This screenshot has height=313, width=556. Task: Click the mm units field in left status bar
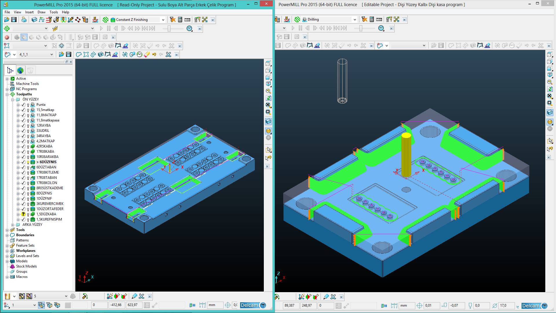[x=216, y=305]
